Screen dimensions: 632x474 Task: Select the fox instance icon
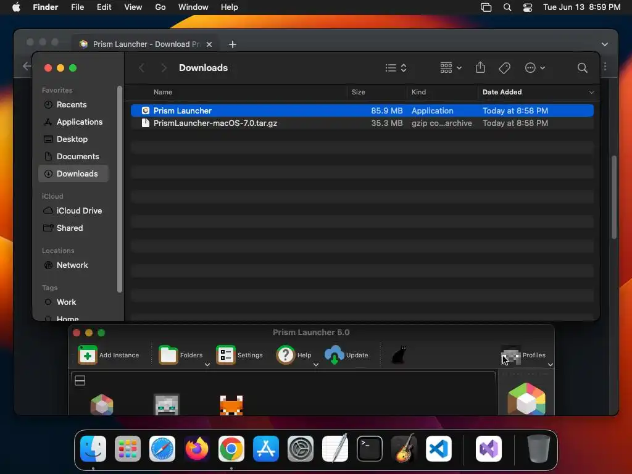[231, 405]
